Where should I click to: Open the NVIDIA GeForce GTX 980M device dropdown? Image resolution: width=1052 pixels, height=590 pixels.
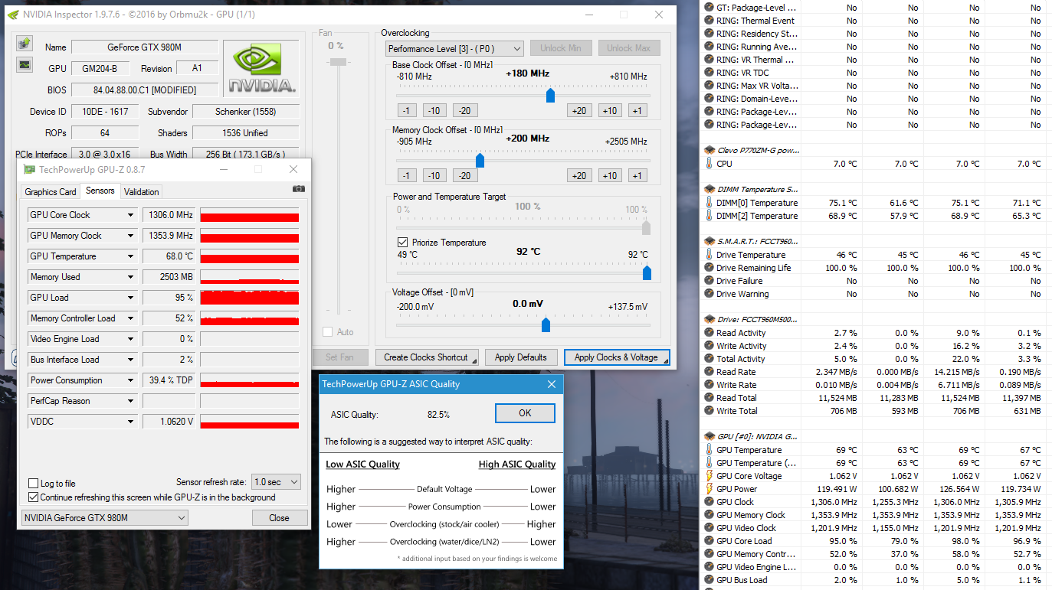tap(104, 518)
